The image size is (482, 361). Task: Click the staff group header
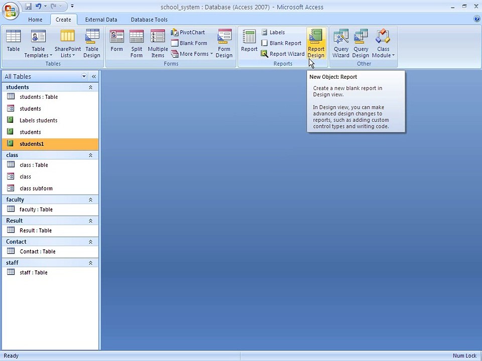pyautogui.click(x=50, y=263)
